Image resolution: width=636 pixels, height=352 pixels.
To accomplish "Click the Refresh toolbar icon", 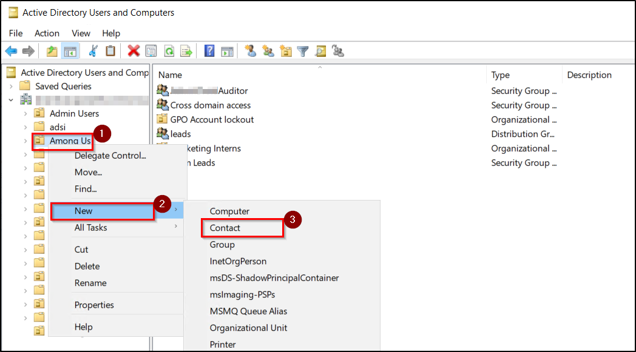I will click(x=169, y=51).
